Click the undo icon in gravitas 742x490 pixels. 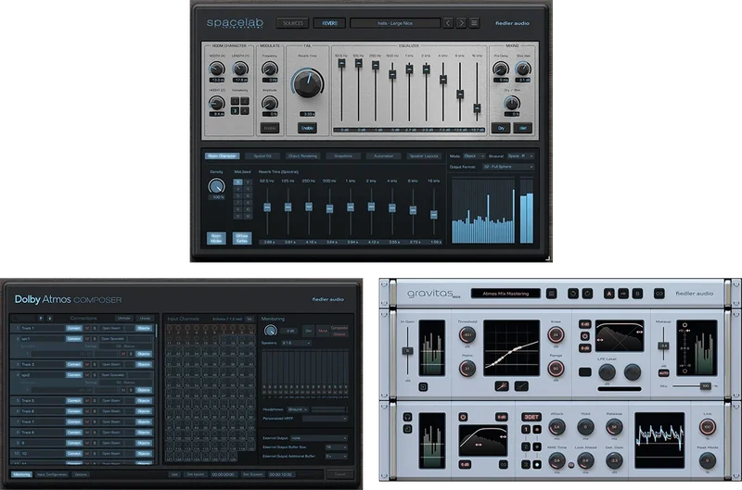coord(573,294)
